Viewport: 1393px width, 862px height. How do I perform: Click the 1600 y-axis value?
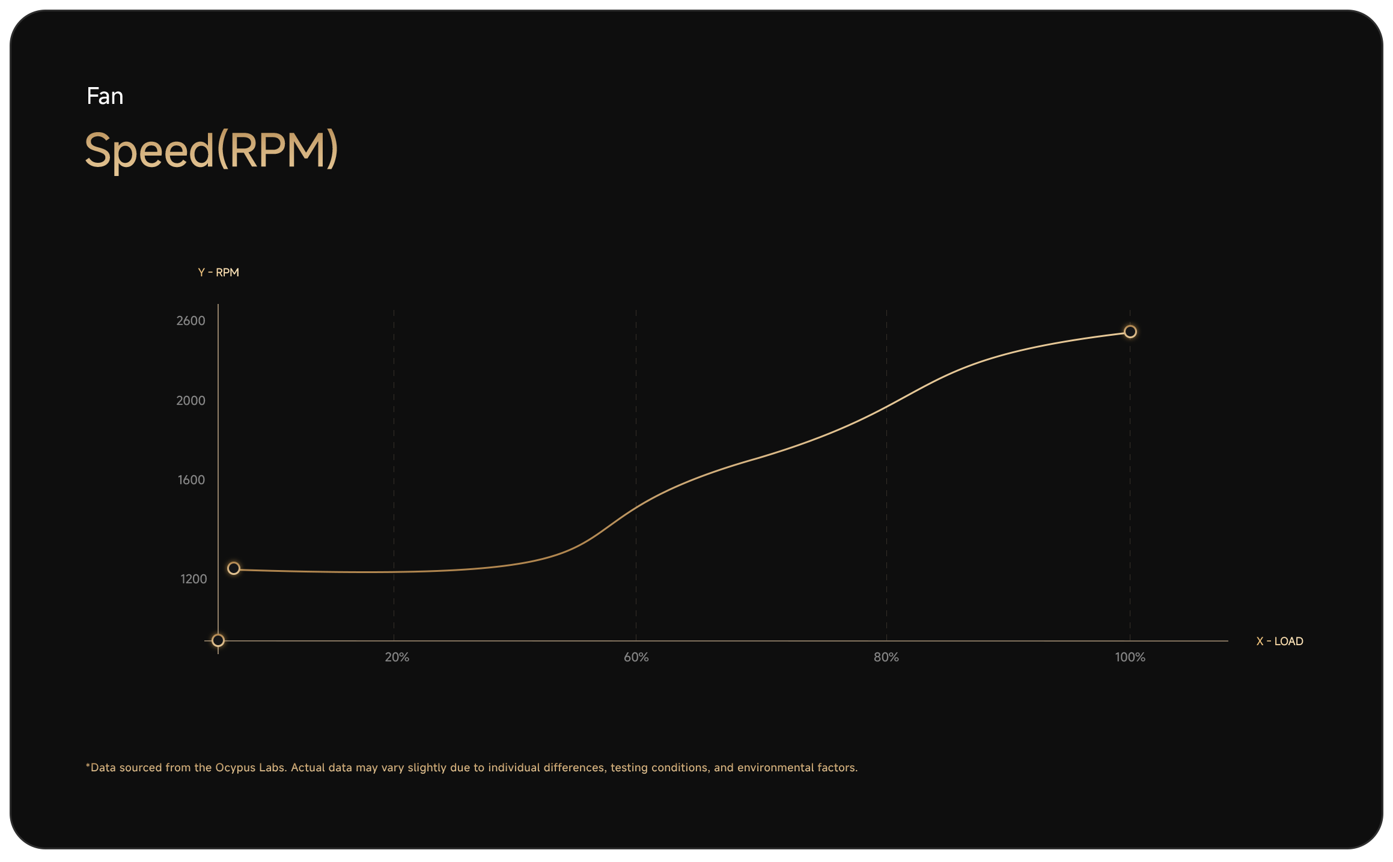pyautogui.click(x=191, y=480)
